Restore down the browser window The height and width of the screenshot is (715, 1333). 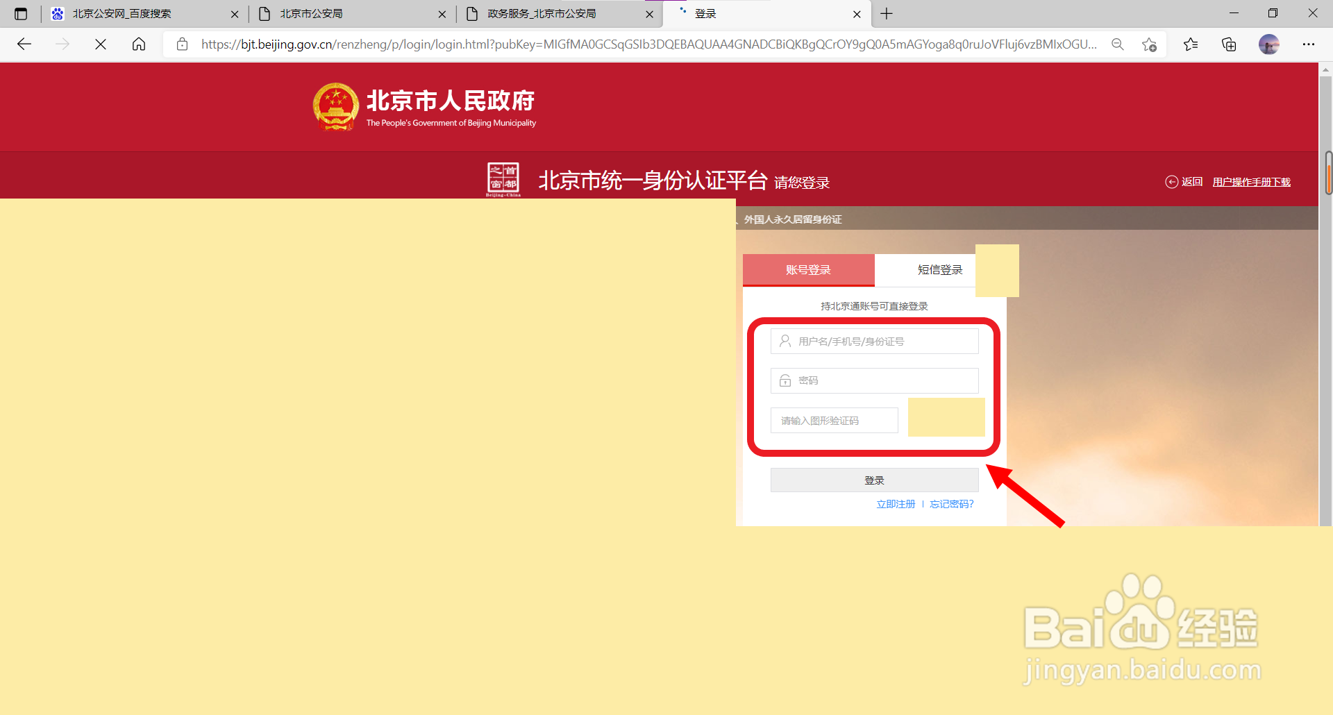tap(1273, 13)
